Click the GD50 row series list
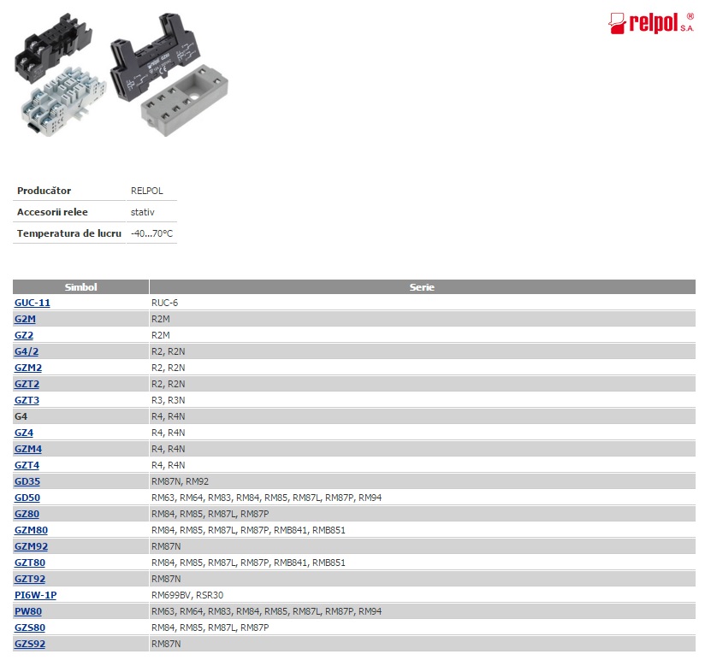This screenshot has width=711, height=660. pos(267,498)
